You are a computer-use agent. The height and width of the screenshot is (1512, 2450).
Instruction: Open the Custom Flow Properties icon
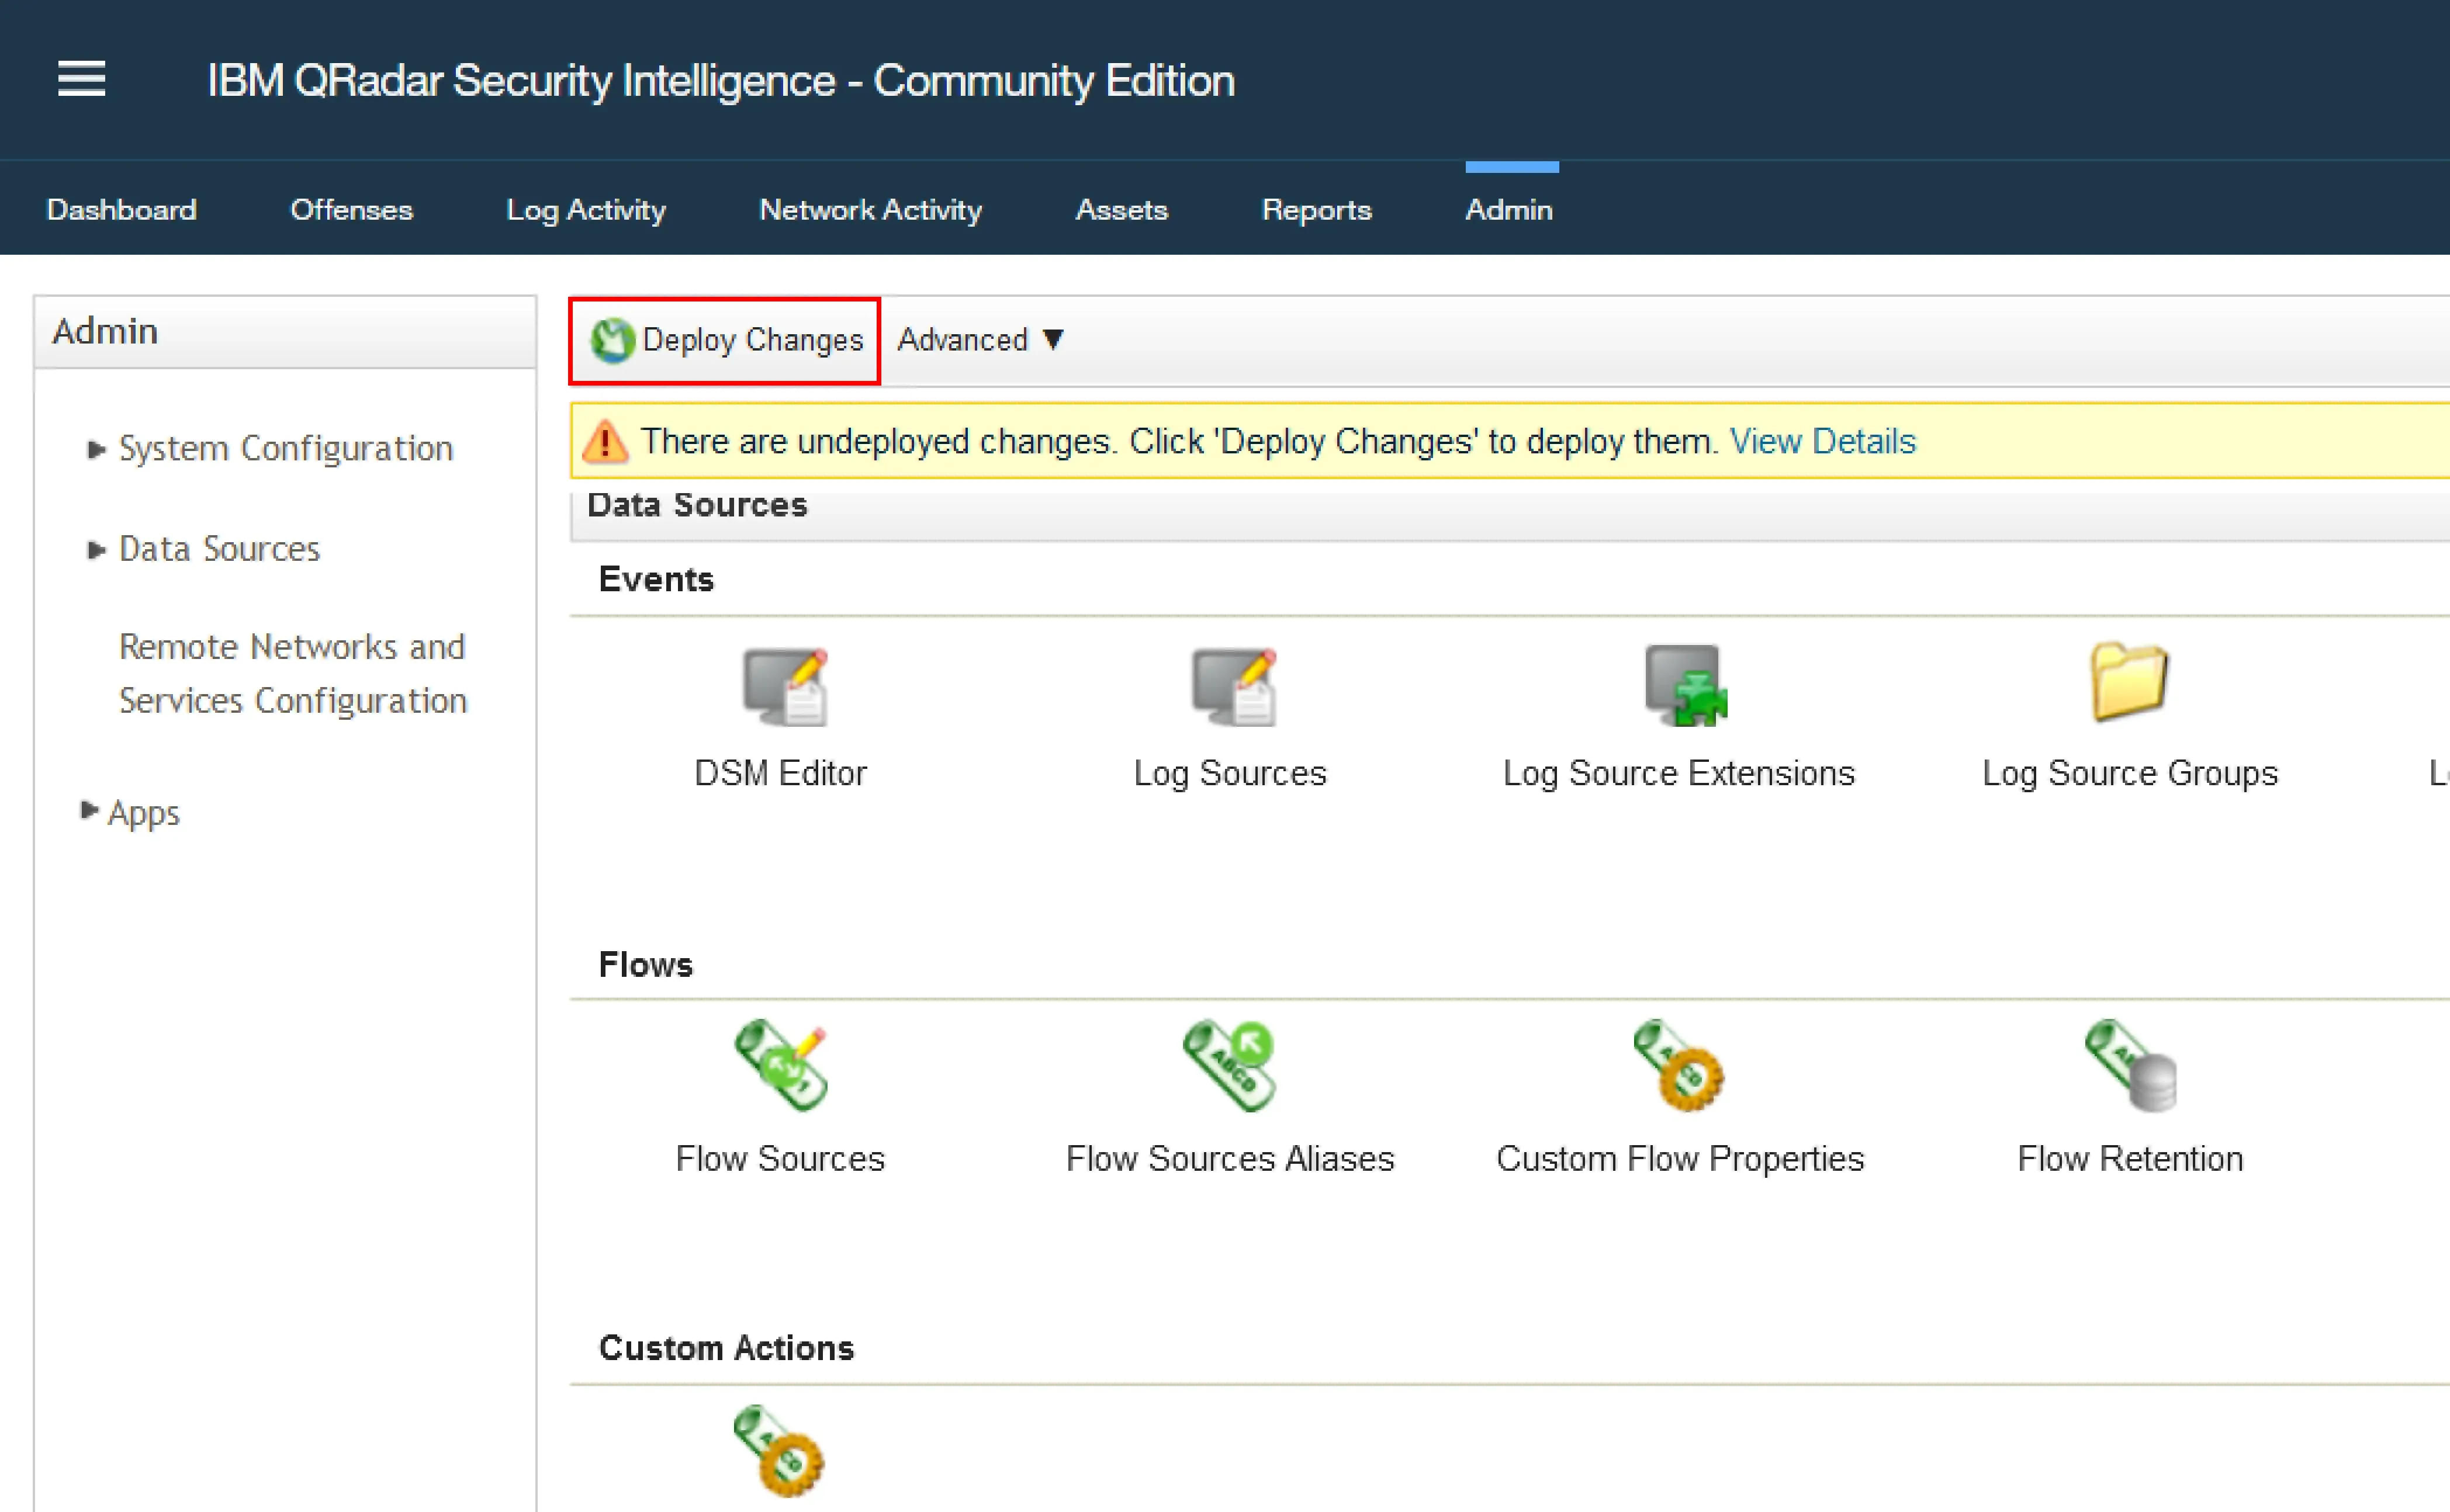coord(1679,1065)
